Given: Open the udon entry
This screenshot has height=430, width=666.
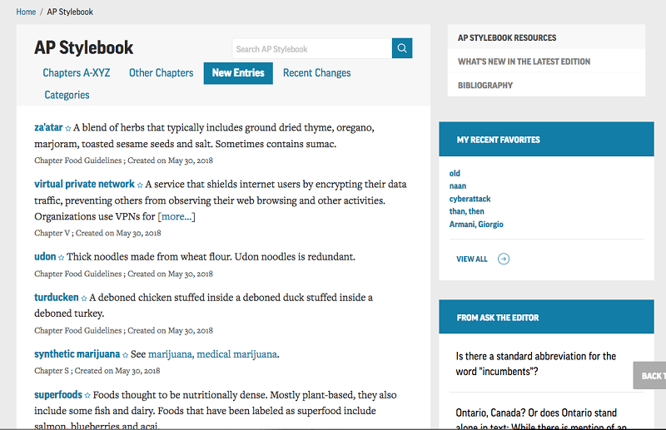Looking at the screenshot, I should 45,256.
